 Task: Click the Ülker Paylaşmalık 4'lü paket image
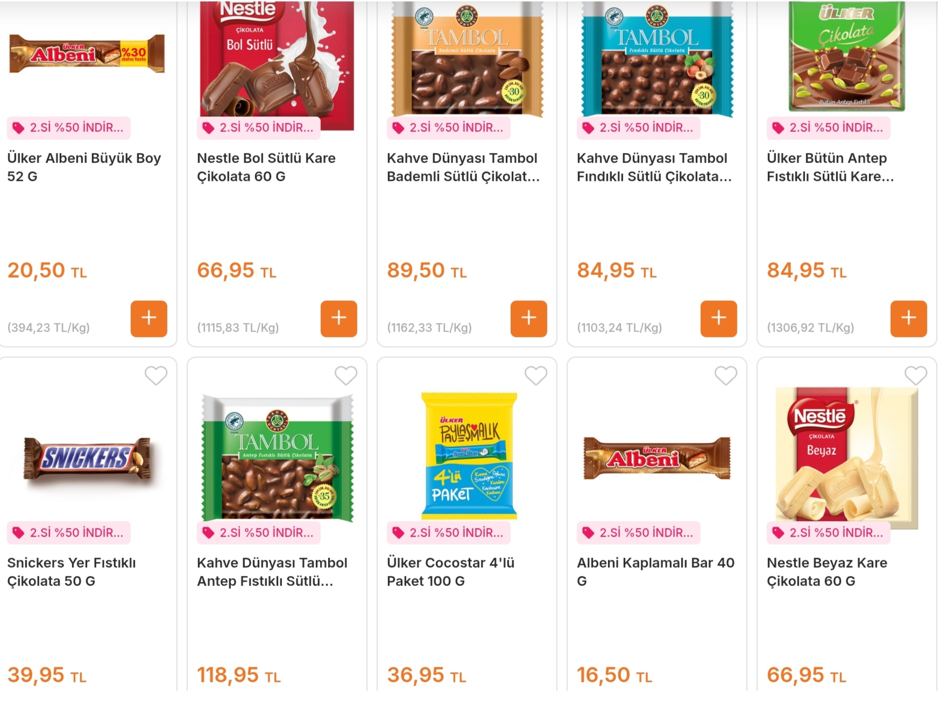[469, 455]
